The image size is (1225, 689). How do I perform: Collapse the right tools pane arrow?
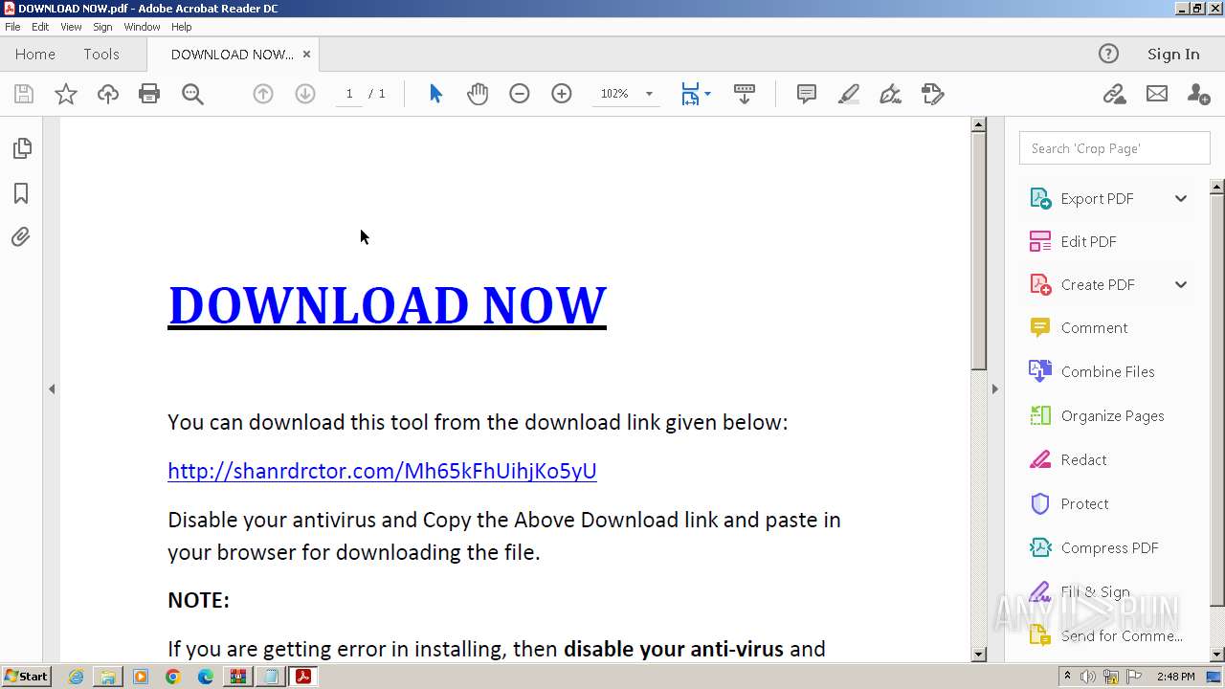pyautogui.click(x=994, y=389)
